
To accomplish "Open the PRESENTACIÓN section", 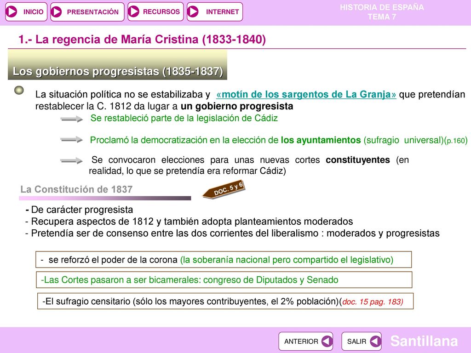I will click(x=87, y=11).
